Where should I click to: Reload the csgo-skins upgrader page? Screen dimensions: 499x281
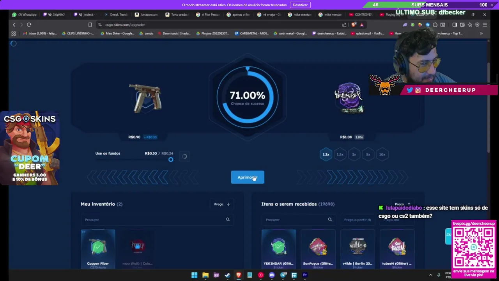pyautogui.click(x=29, y=25)
